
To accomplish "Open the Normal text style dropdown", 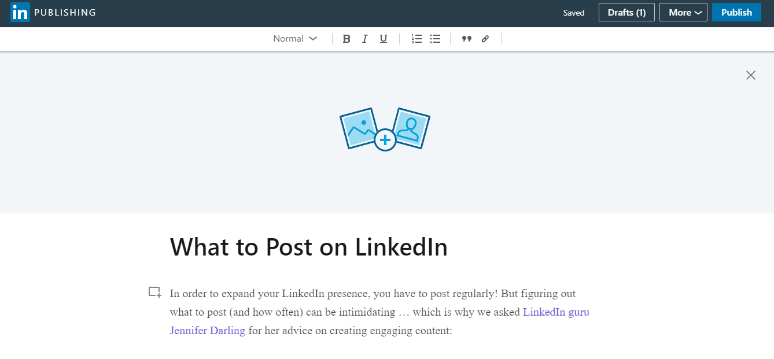I will click(295, 39).
